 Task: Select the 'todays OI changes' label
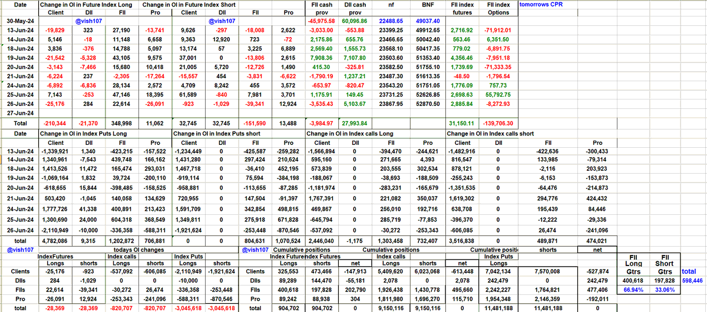(x=137, y=250)
